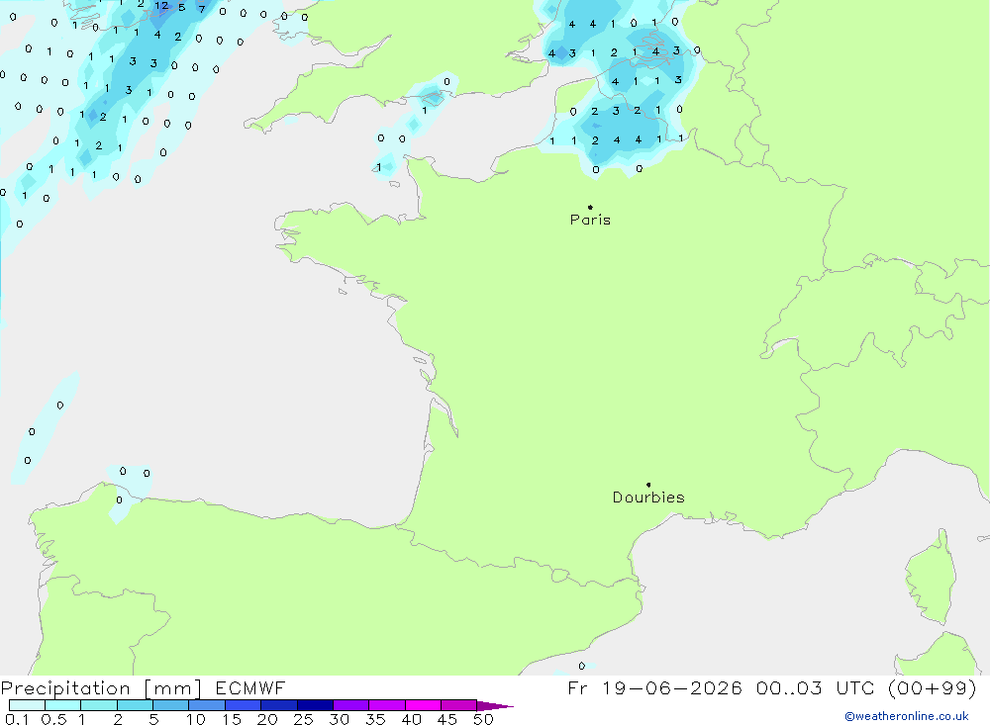Click the 'Fr 19-06-2026 00..03 UTC (00+99)' timestamp
This screenshot has width=990, height=725.
pos(772,687)
